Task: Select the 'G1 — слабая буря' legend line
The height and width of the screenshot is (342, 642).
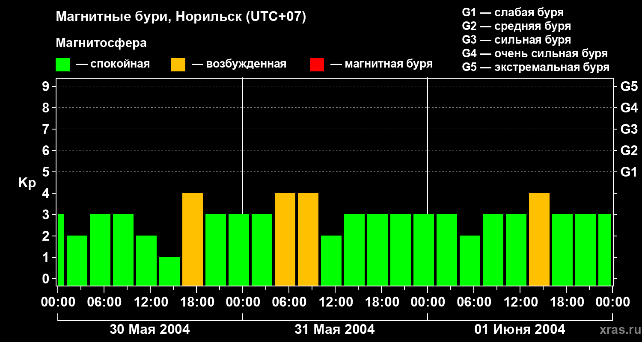Action: (513, 12)
